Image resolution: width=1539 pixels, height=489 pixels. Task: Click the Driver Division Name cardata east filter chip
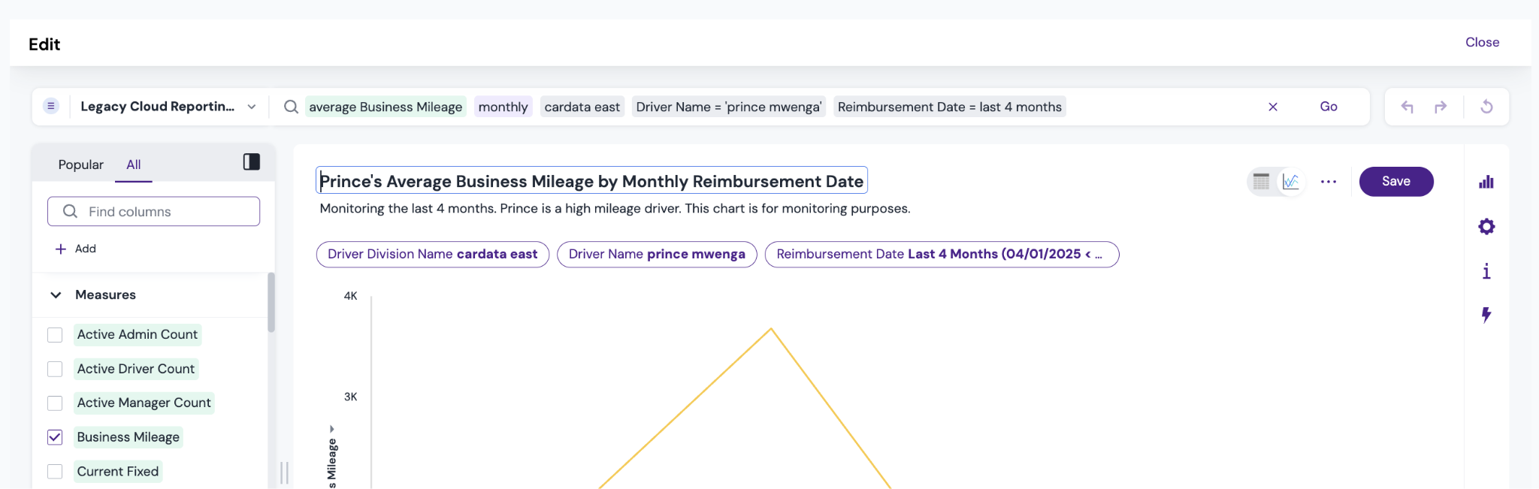(x=433, y=255)
